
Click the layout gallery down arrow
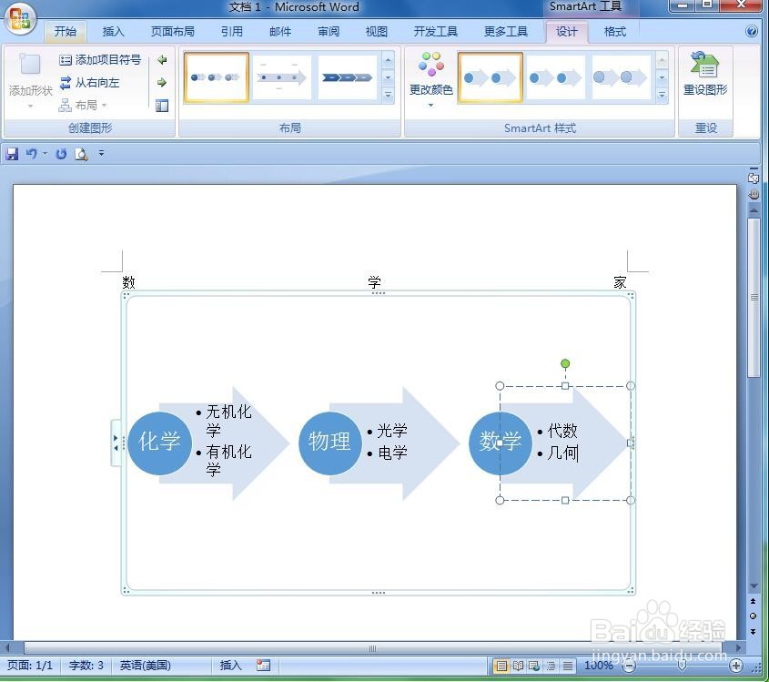tap(388, 77)
